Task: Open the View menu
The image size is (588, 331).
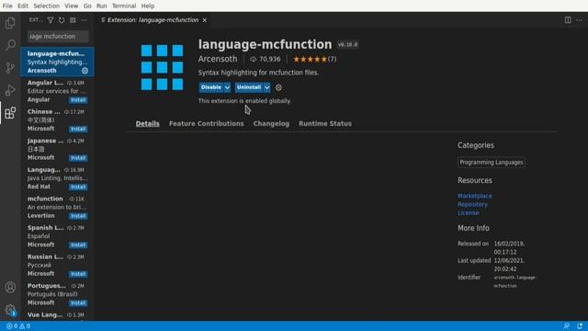Action: click(72, 6)
